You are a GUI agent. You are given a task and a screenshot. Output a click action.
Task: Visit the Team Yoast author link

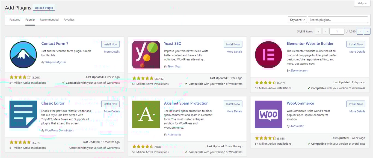click(x=174, y=66)
